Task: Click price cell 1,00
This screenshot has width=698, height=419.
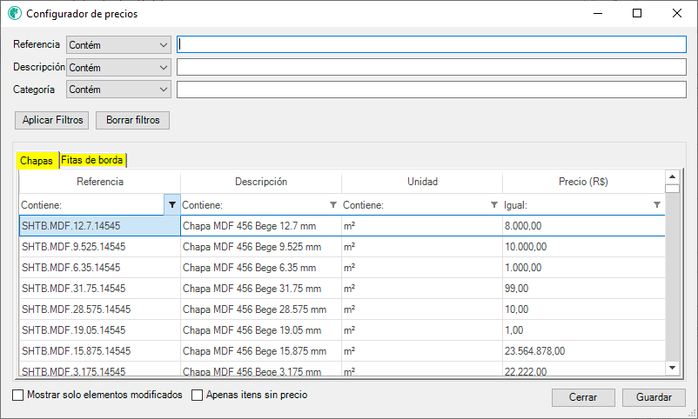Action: [584, 330]
